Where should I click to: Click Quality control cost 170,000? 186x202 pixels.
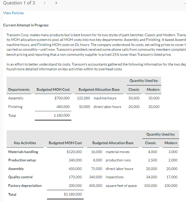point(75,177)
